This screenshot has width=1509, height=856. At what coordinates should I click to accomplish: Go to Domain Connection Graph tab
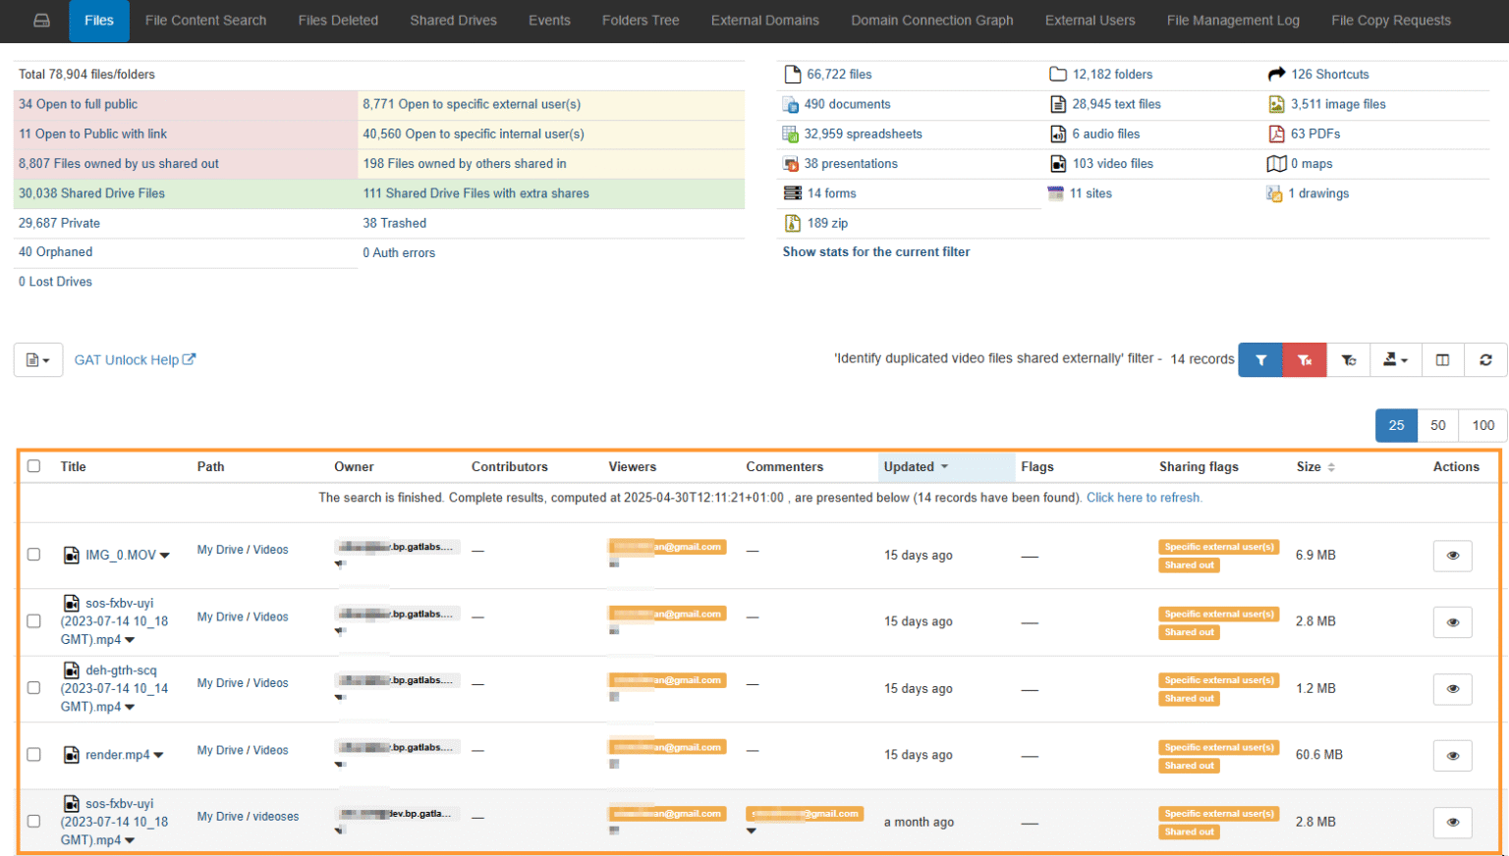[932, 21]
